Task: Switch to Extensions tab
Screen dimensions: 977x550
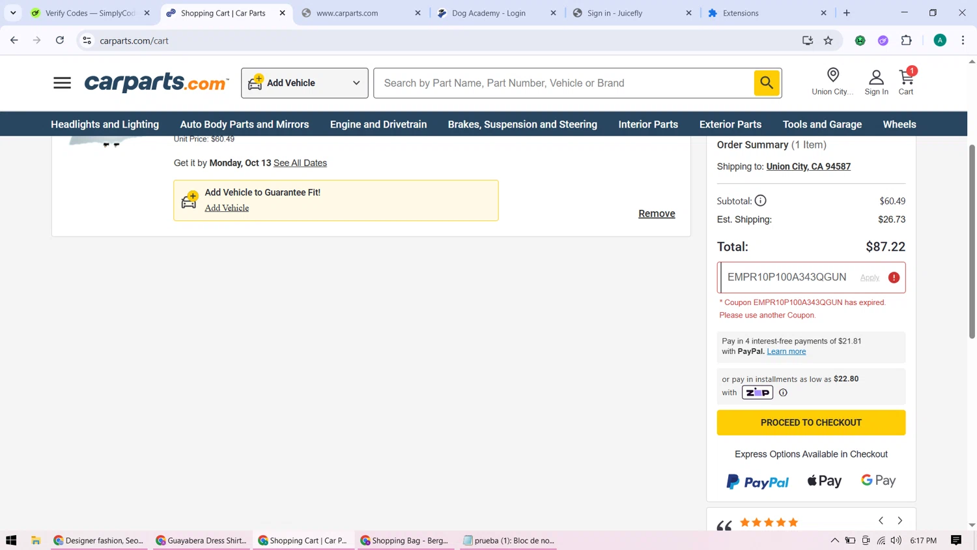Action: [769, 13]
